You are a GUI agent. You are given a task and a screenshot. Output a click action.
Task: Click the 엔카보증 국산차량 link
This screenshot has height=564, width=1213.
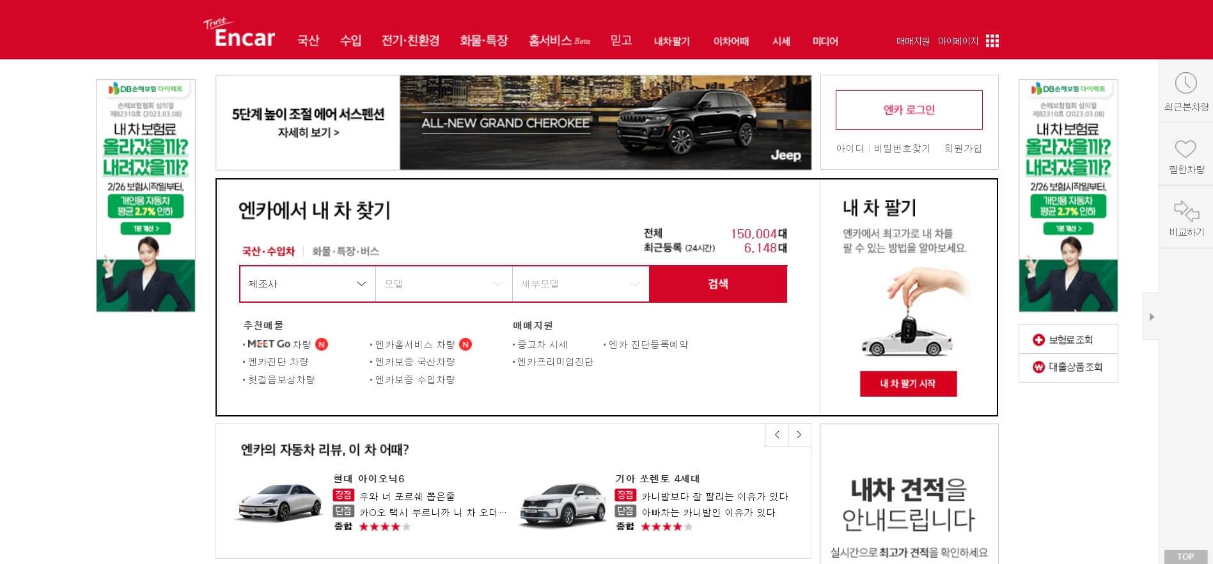point(415,362)
